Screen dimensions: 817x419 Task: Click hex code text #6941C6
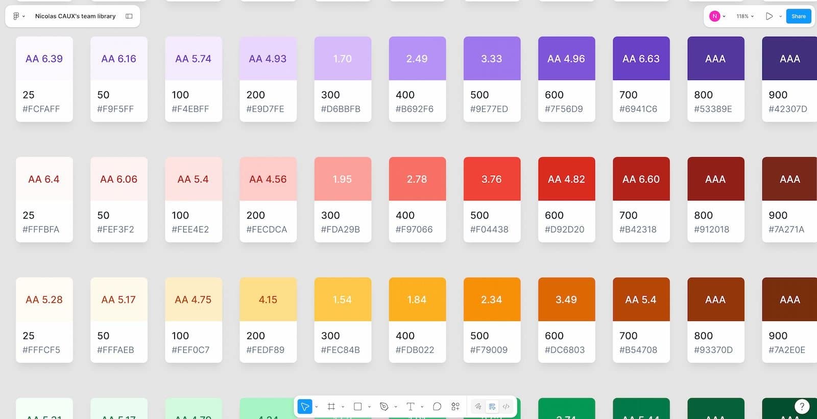(x=638, y=109)
